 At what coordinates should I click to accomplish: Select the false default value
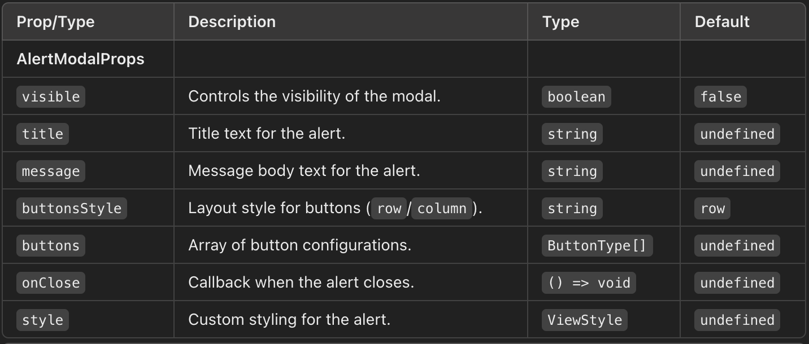pos(720,96)
